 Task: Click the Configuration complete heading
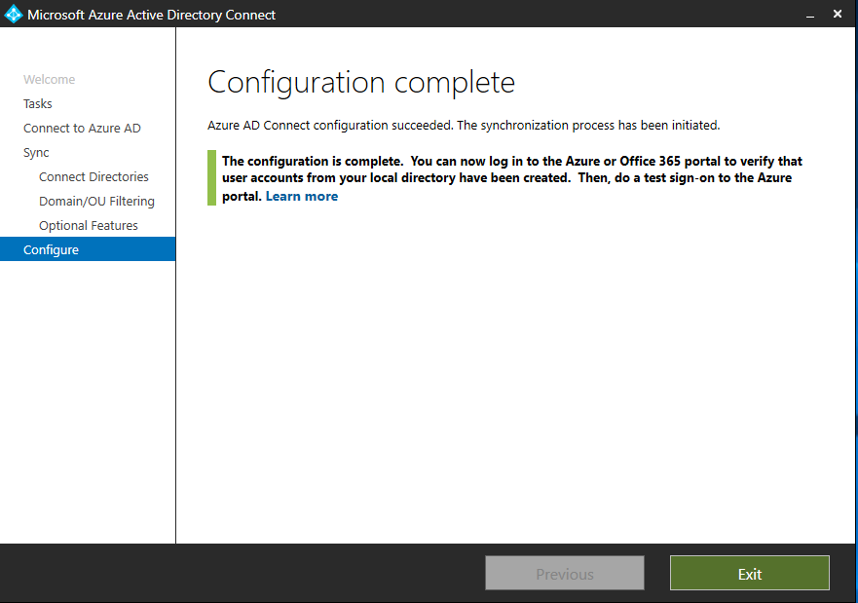(361, 83)
